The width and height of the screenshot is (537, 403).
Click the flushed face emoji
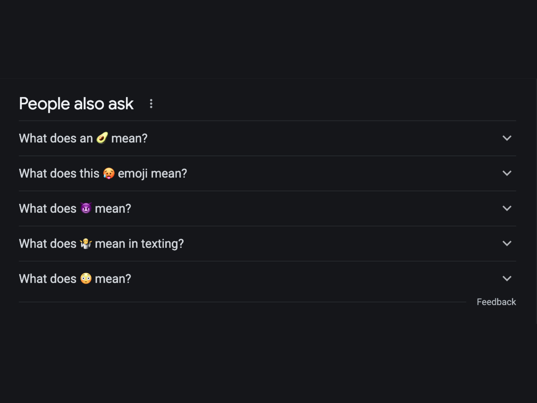click(x=86, y=278)
